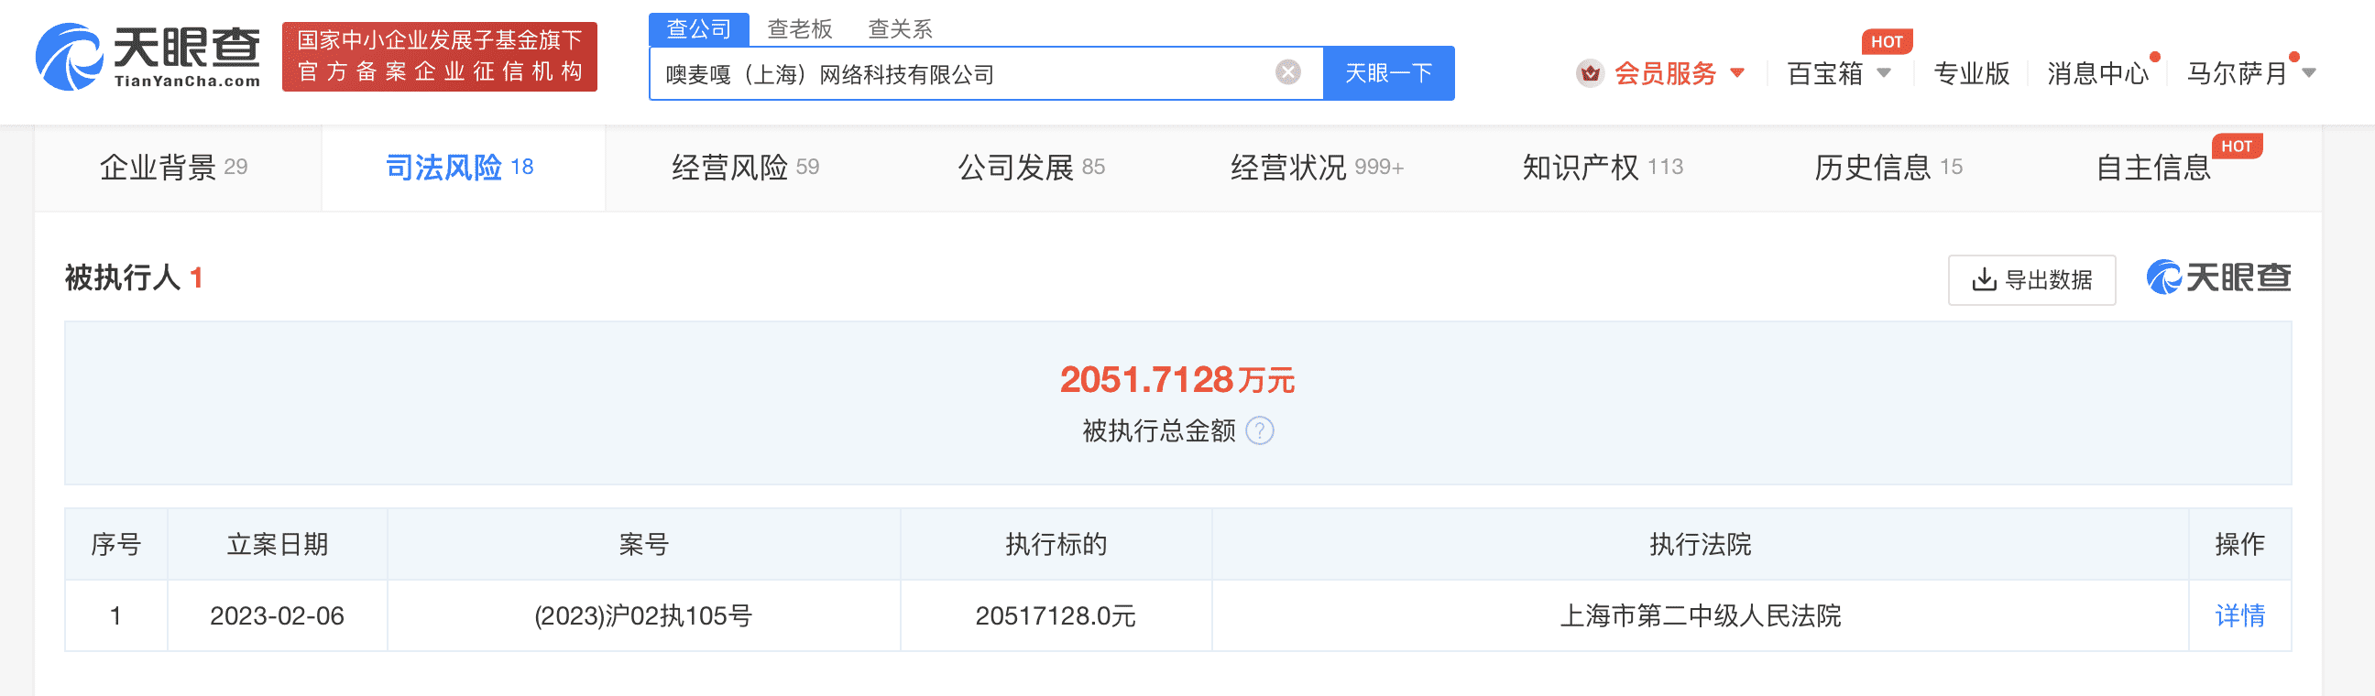
Task: Open the 会员服务 menu
Action: [1664, 73]
